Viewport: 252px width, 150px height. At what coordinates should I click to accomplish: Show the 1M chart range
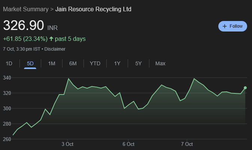tap(52, 63)
